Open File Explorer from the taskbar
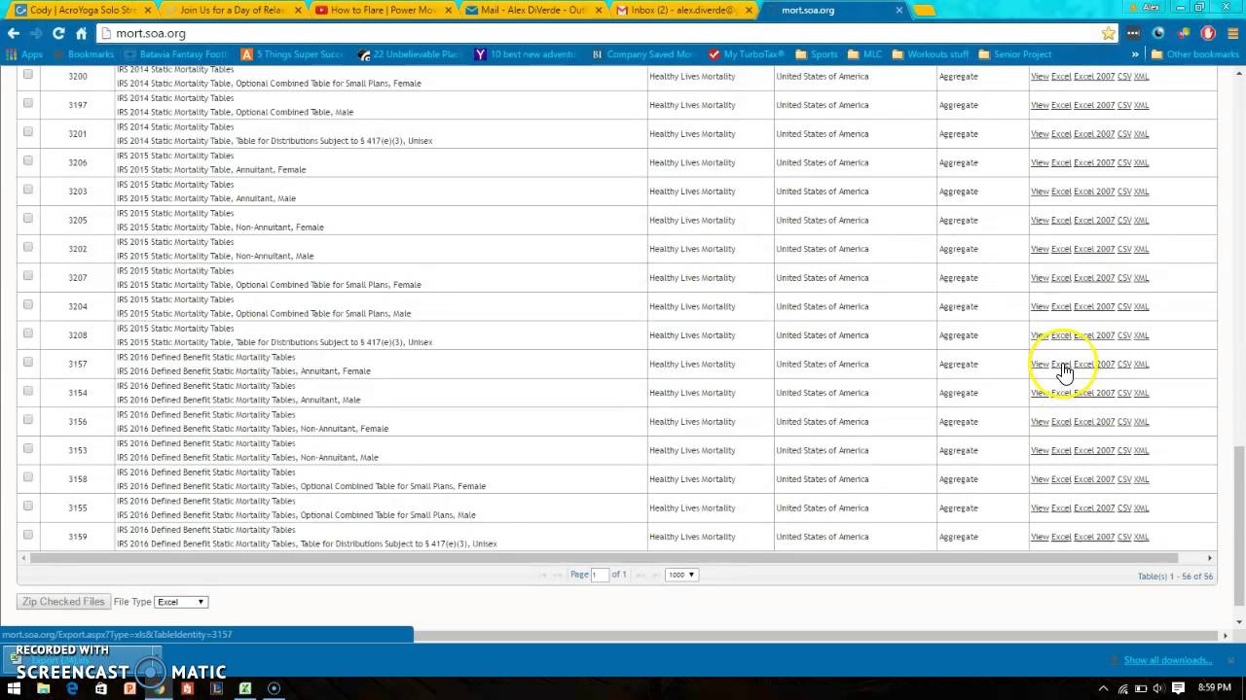The height and width of the screenshot is (700, 1246). click(x=43, y=688)
